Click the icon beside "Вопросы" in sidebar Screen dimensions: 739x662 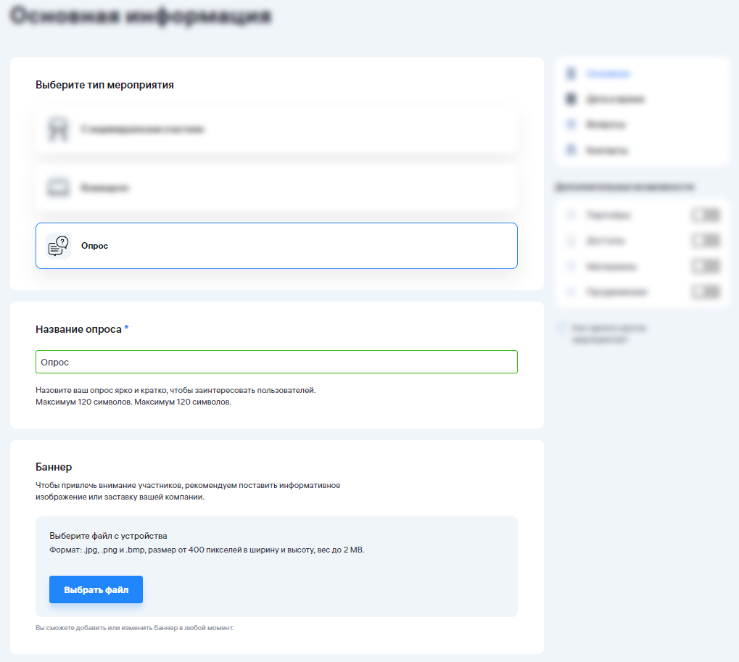[571, 125]
